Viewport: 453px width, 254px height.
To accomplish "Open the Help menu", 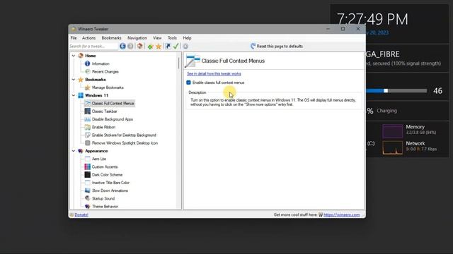I will coord(187,37).
